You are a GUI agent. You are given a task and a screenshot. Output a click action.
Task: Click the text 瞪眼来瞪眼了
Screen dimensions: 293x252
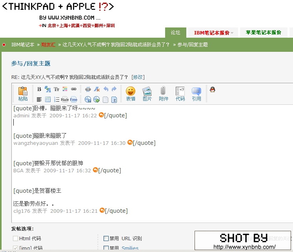point(50,136)
